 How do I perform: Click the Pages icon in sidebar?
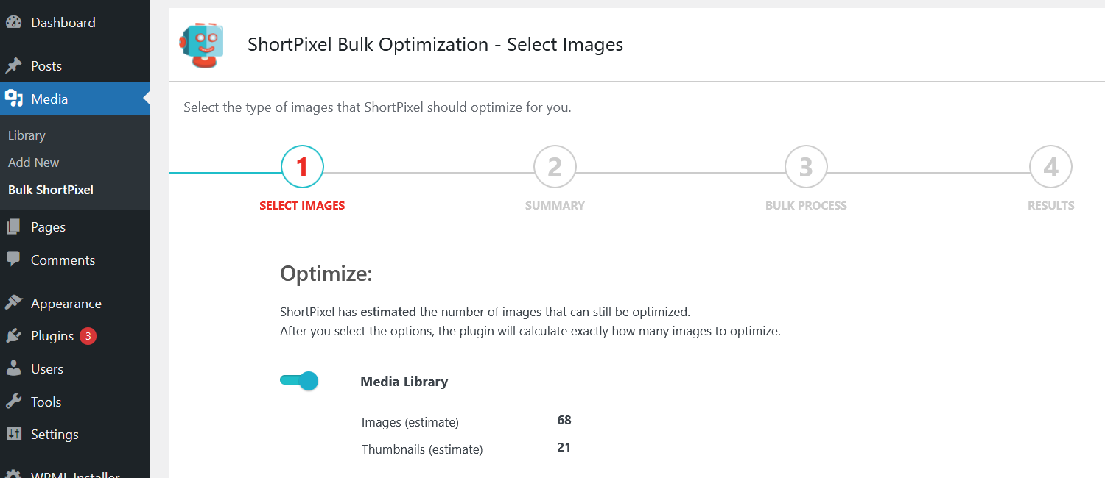coord(13,227)
